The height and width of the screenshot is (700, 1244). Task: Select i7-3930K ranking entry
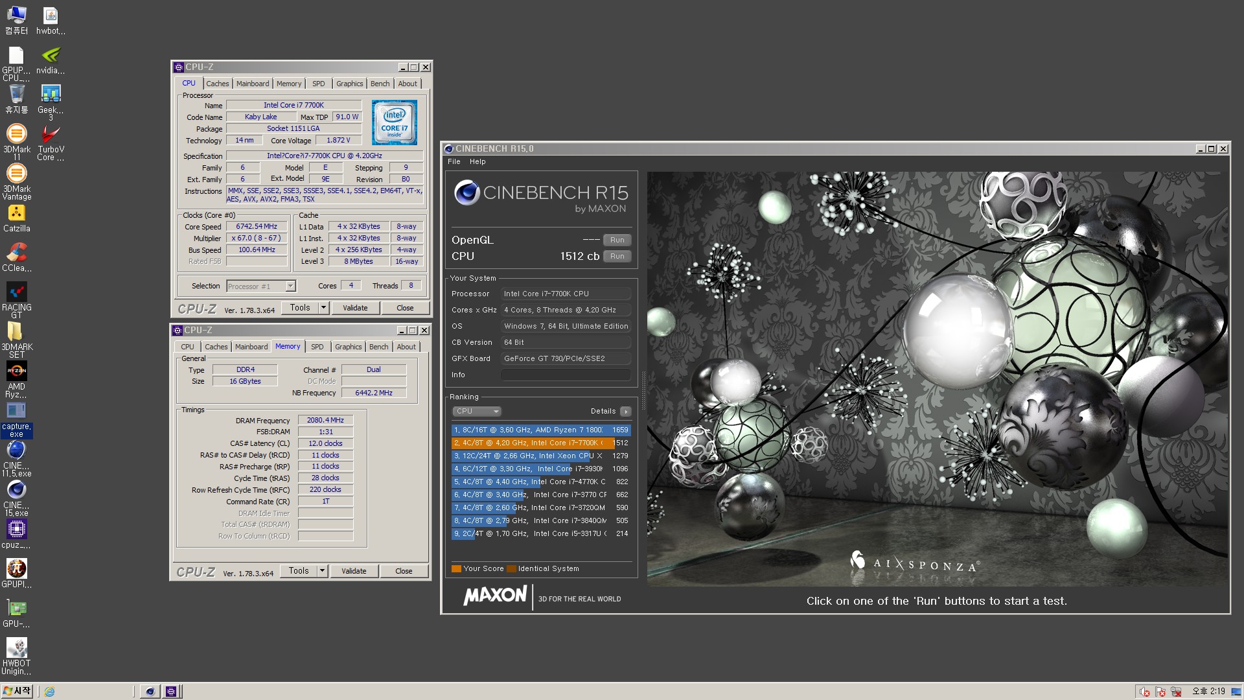click(x=541, y=469)
